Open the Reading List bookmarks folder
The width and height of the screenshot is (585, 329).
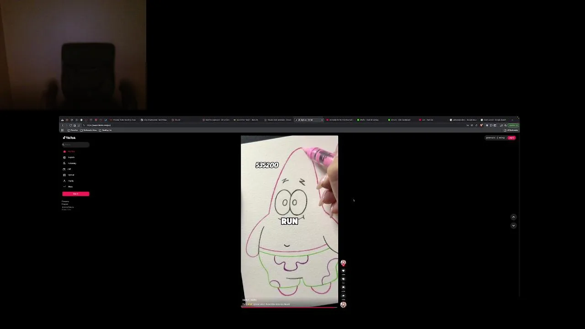[105, 130]
